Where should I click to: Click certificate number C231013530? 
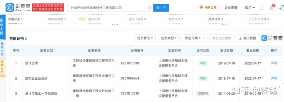130,93
